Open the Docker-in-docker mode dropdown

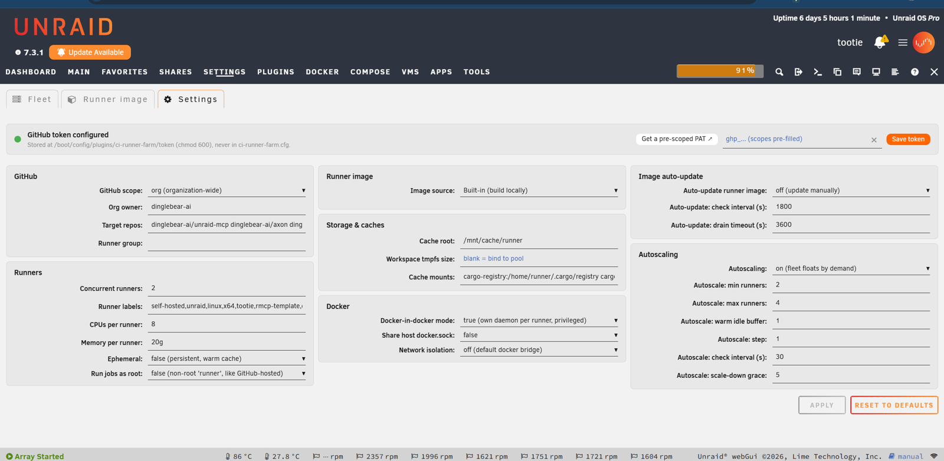pyautogui.click(x=539, y=320)
